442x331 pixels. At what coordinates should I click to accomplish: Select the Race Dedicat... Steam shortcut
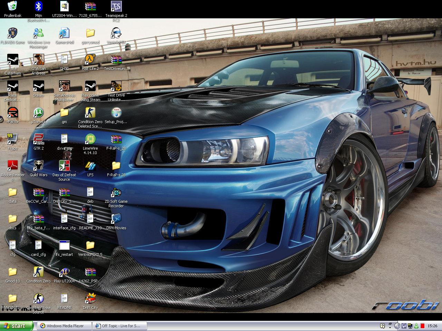[13, 91]
